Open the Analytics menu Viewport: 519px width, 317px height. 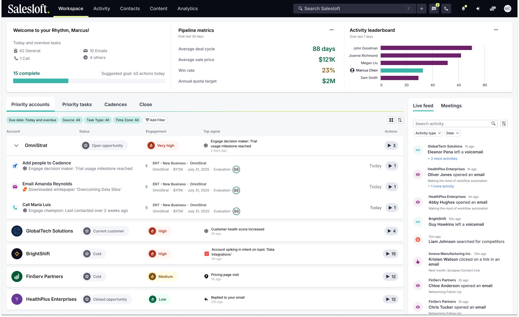[x=188, y=9]
